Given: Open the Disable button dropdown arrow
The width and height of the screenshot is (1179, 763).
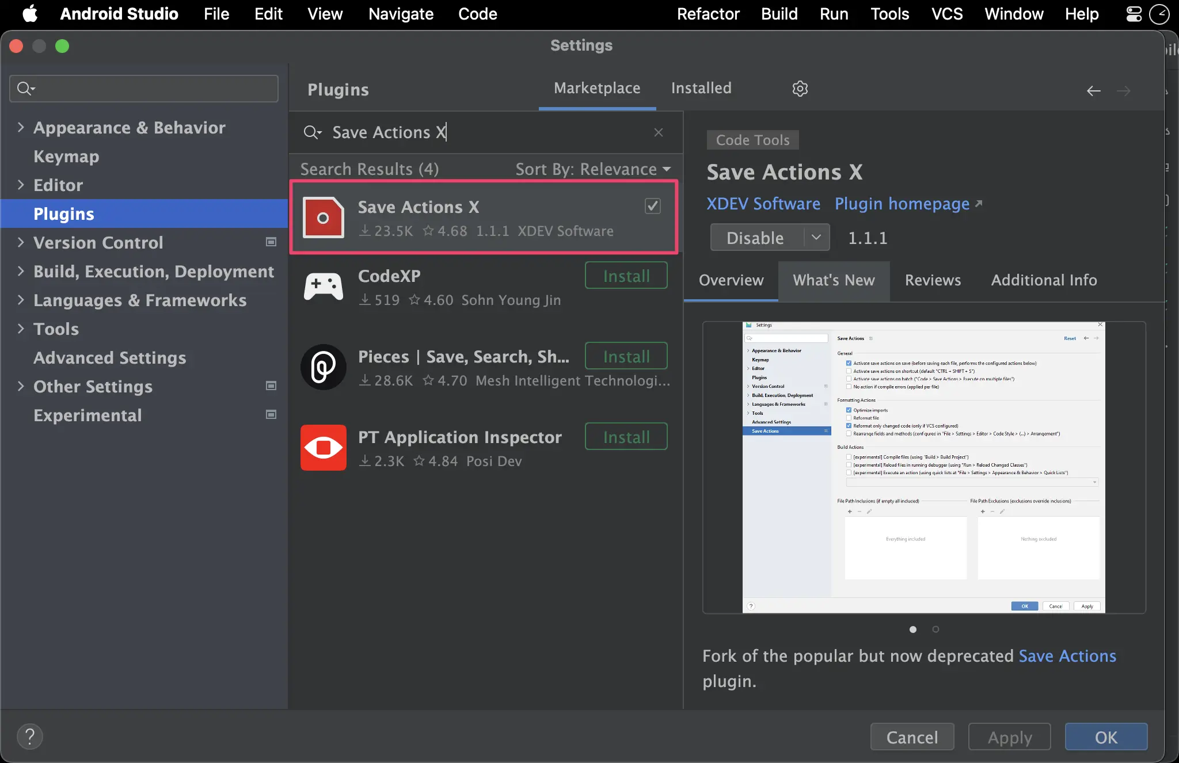Looking at the screenshot, I should pyautogui.click(x=816, y=237).
